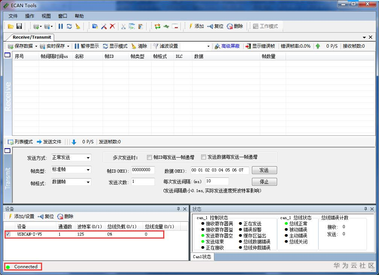Click the green-orange swap arrows icon

click(x=157, y=26)
